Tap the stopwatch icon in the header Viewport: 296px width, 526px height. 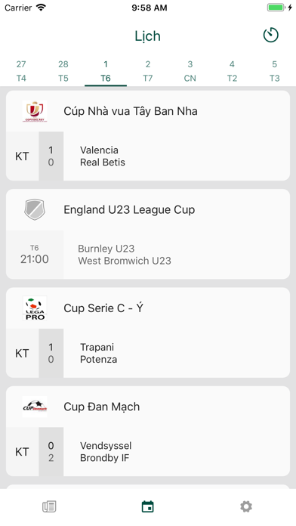coord(270,36)
